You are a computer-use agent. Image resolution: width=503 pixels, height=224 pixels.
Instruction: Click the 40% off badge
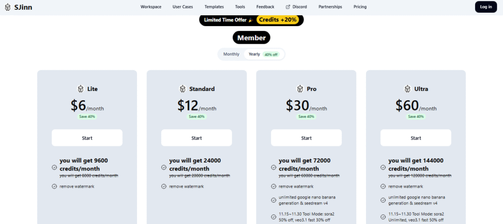pyautogui.click(x=271, y=55)
